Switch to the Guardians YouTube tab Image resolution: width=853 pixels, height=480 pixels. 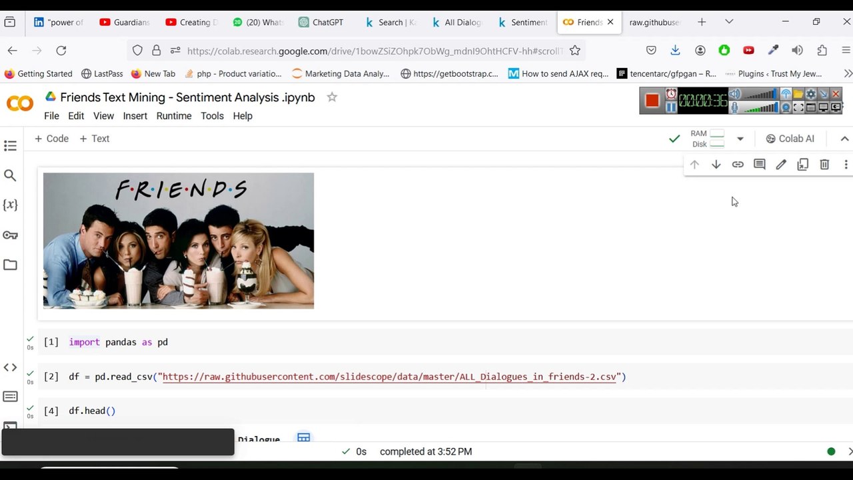[x=125, y=22]
